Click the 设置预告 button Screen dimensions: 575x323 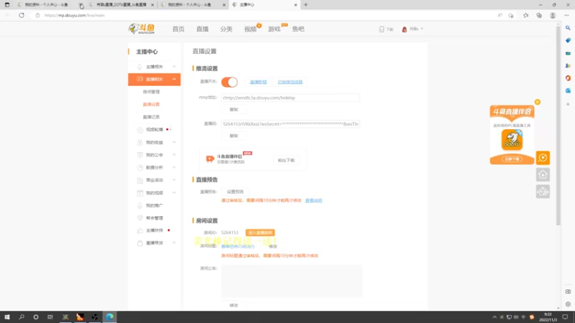235,192
